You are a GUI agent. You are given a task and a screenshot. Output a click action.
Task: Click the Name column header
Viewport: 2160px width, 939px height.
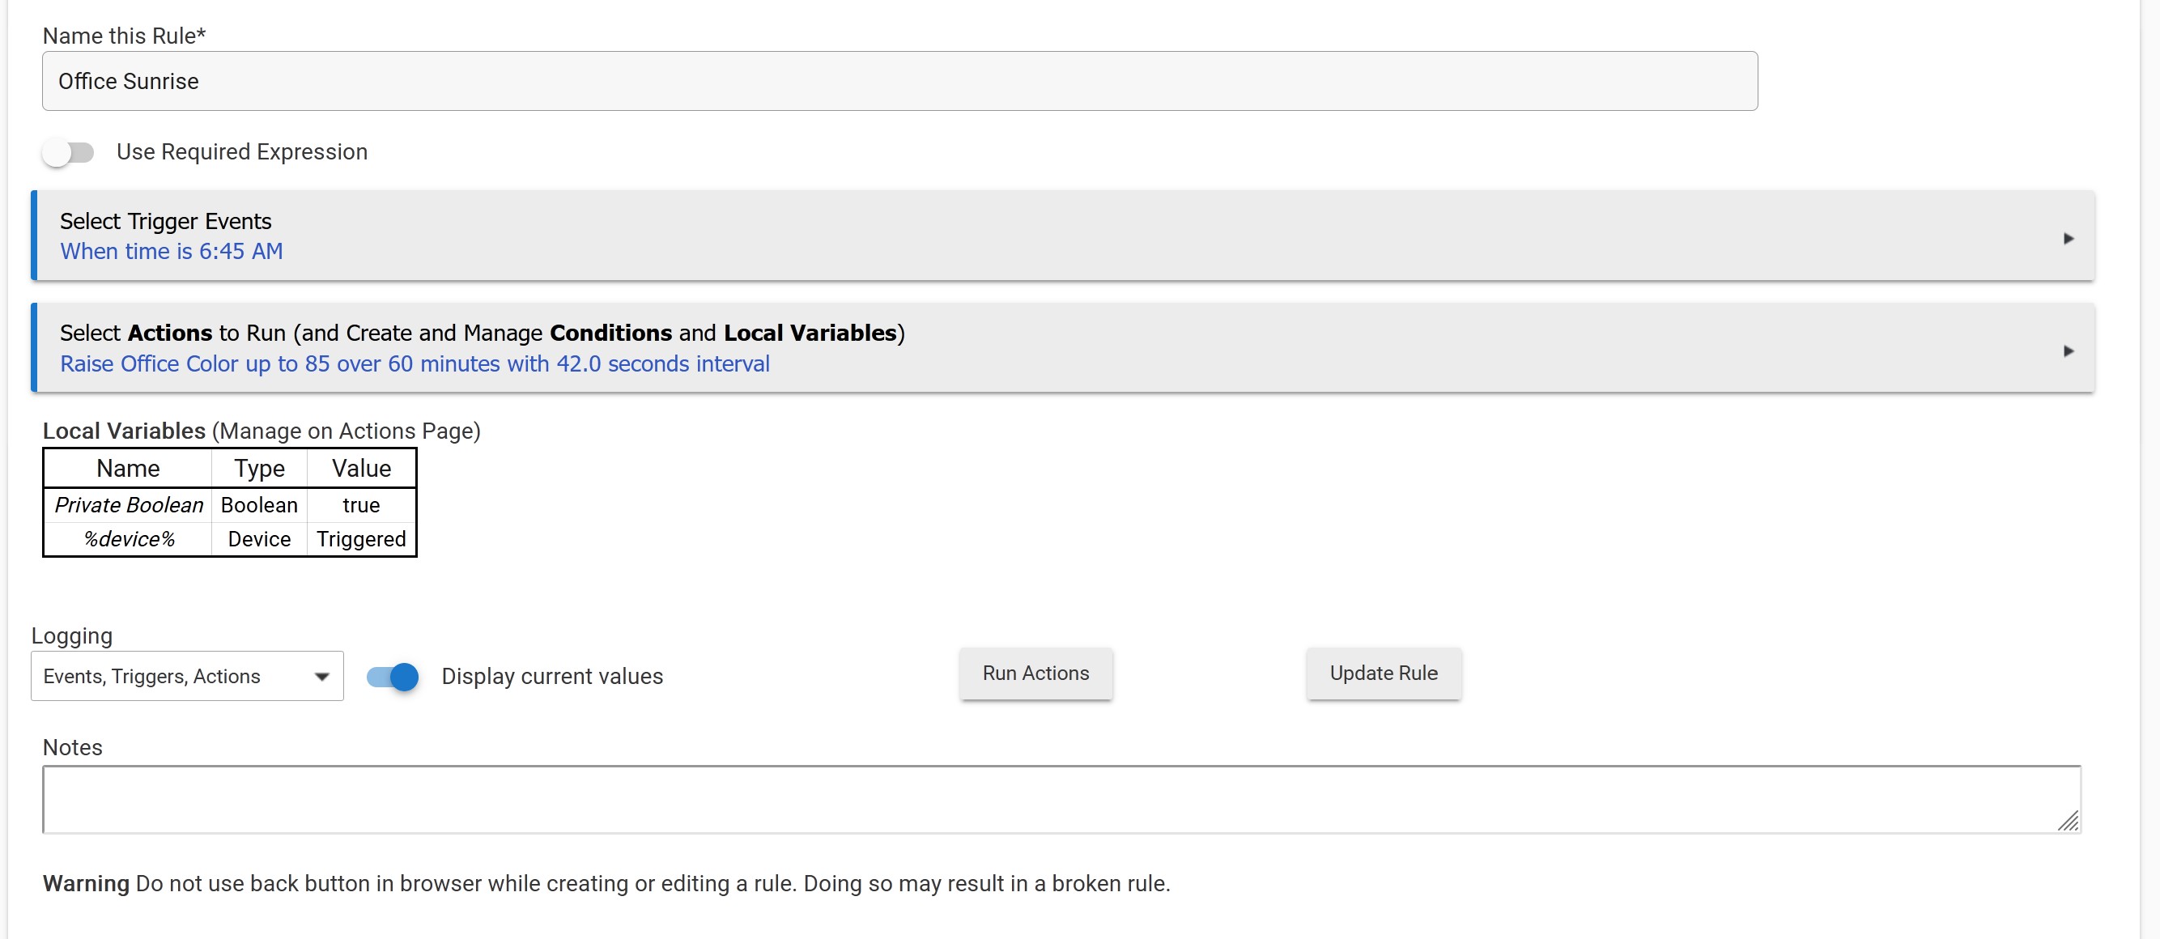tap(128, 469)
